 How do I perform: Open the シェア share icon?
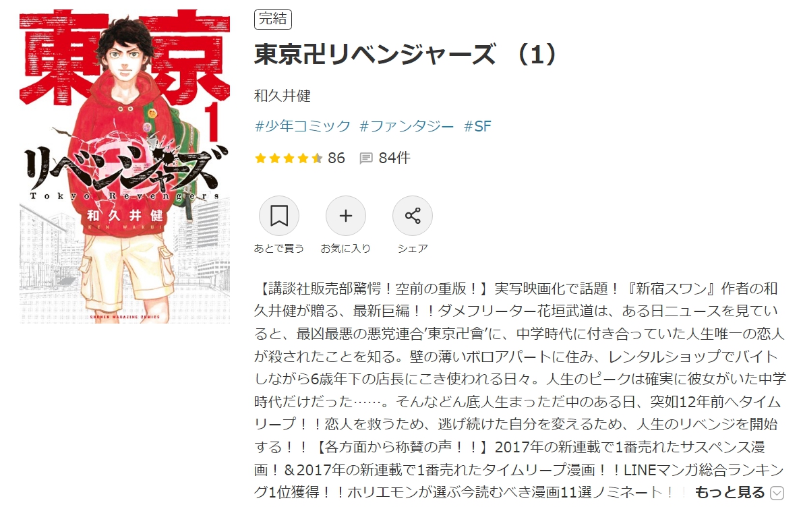(x=412, y=216)
